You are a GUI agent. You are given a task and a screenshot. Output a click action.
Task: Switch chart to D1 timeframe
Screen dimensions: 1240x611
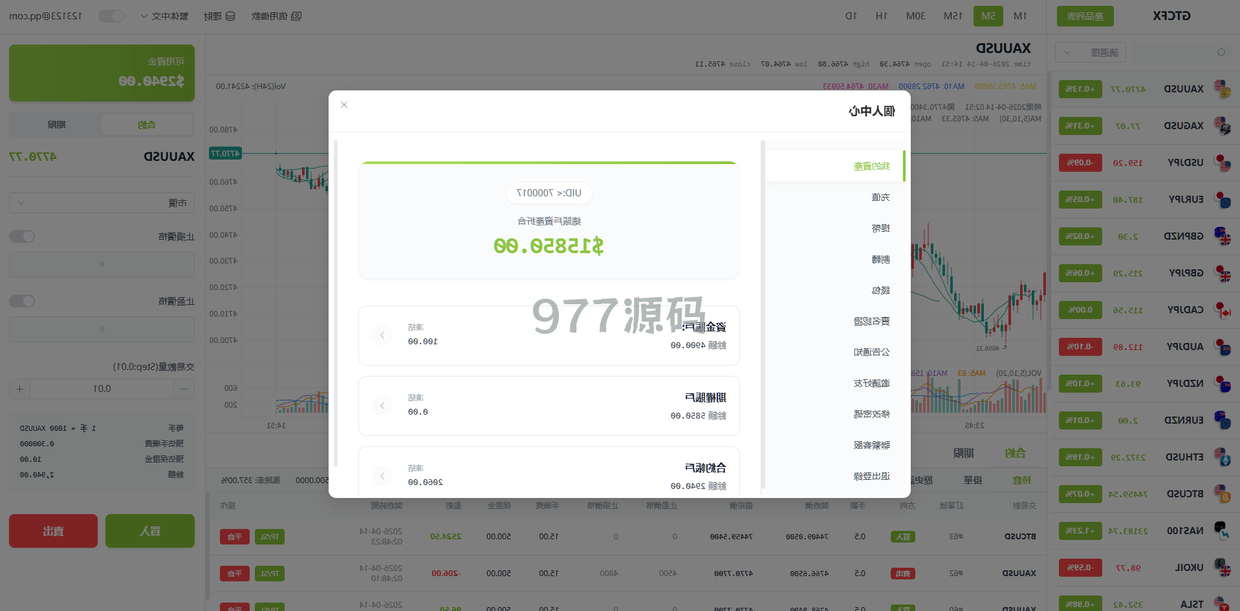pyautogui.click(x=851, y=16)
